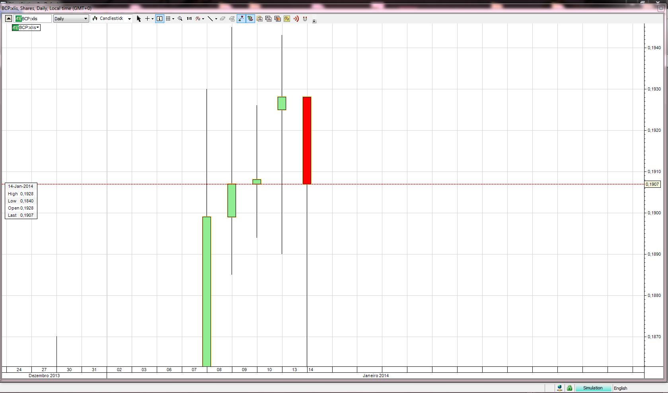Click the red 14 January candlestick body
Screen dimensions: 668x393
click(x=307, y=141)
